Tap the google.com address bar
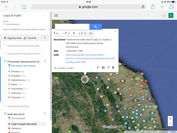 [88, 7]
